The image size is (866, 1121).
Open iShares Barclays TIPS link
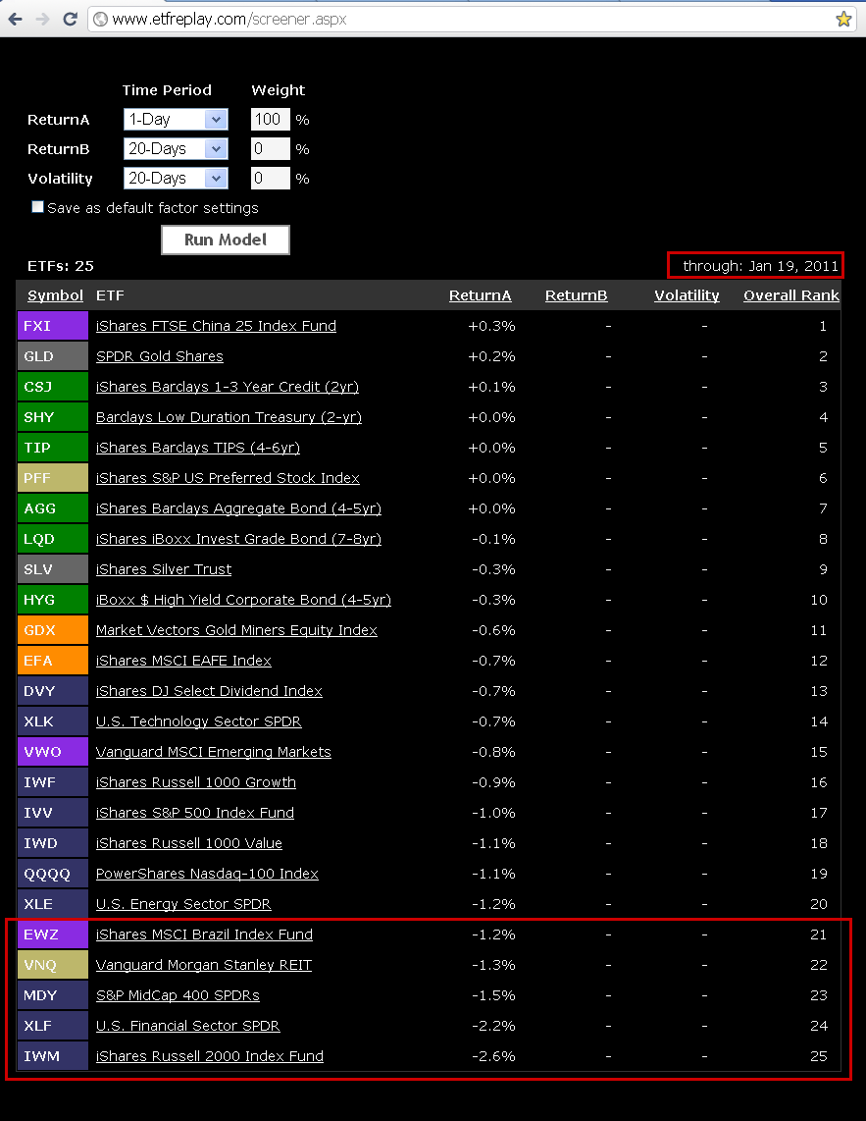click(x=198, y=448)
